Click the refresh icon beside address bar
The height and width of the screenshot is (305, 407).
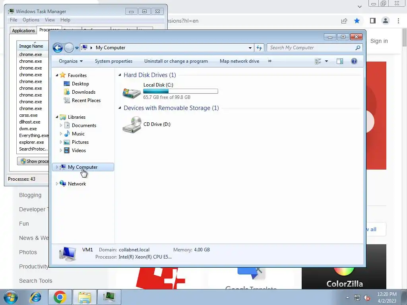click(259, 48)
